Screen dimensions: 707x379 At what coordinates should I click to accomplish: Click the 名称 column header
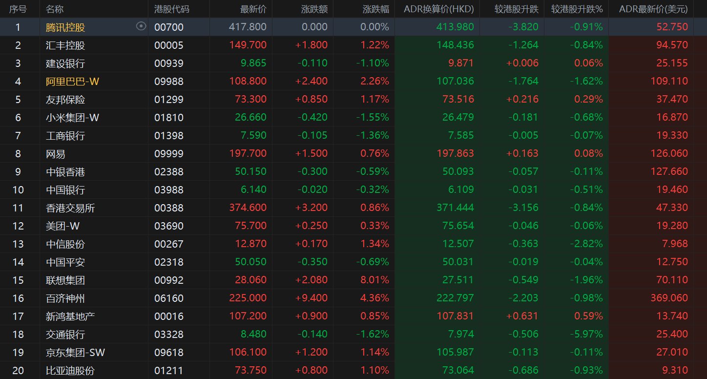point(54,9)
